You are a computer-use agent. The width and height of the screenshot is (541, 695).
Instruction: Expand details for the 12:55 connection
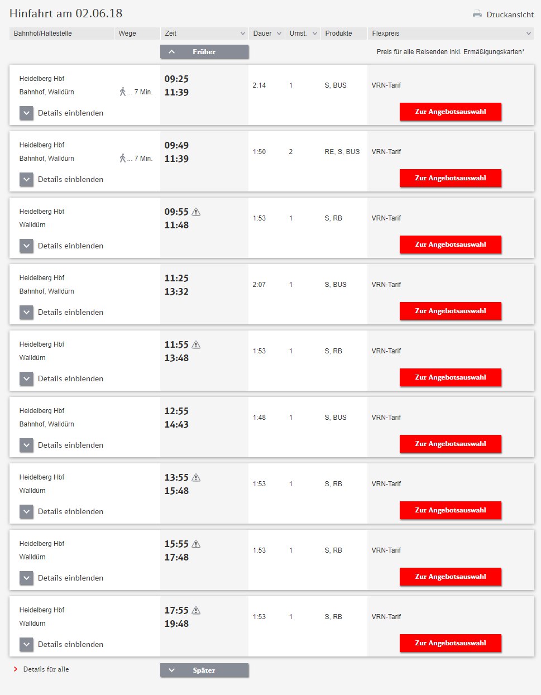pyautogui.click(x=27, y=445)
